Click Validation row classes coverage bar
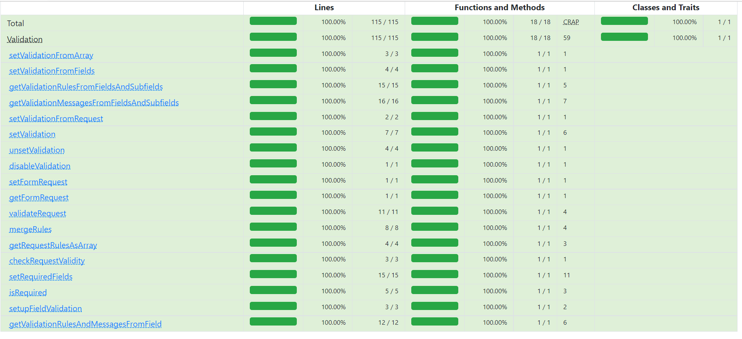742x339 pixels. (624, 37)
